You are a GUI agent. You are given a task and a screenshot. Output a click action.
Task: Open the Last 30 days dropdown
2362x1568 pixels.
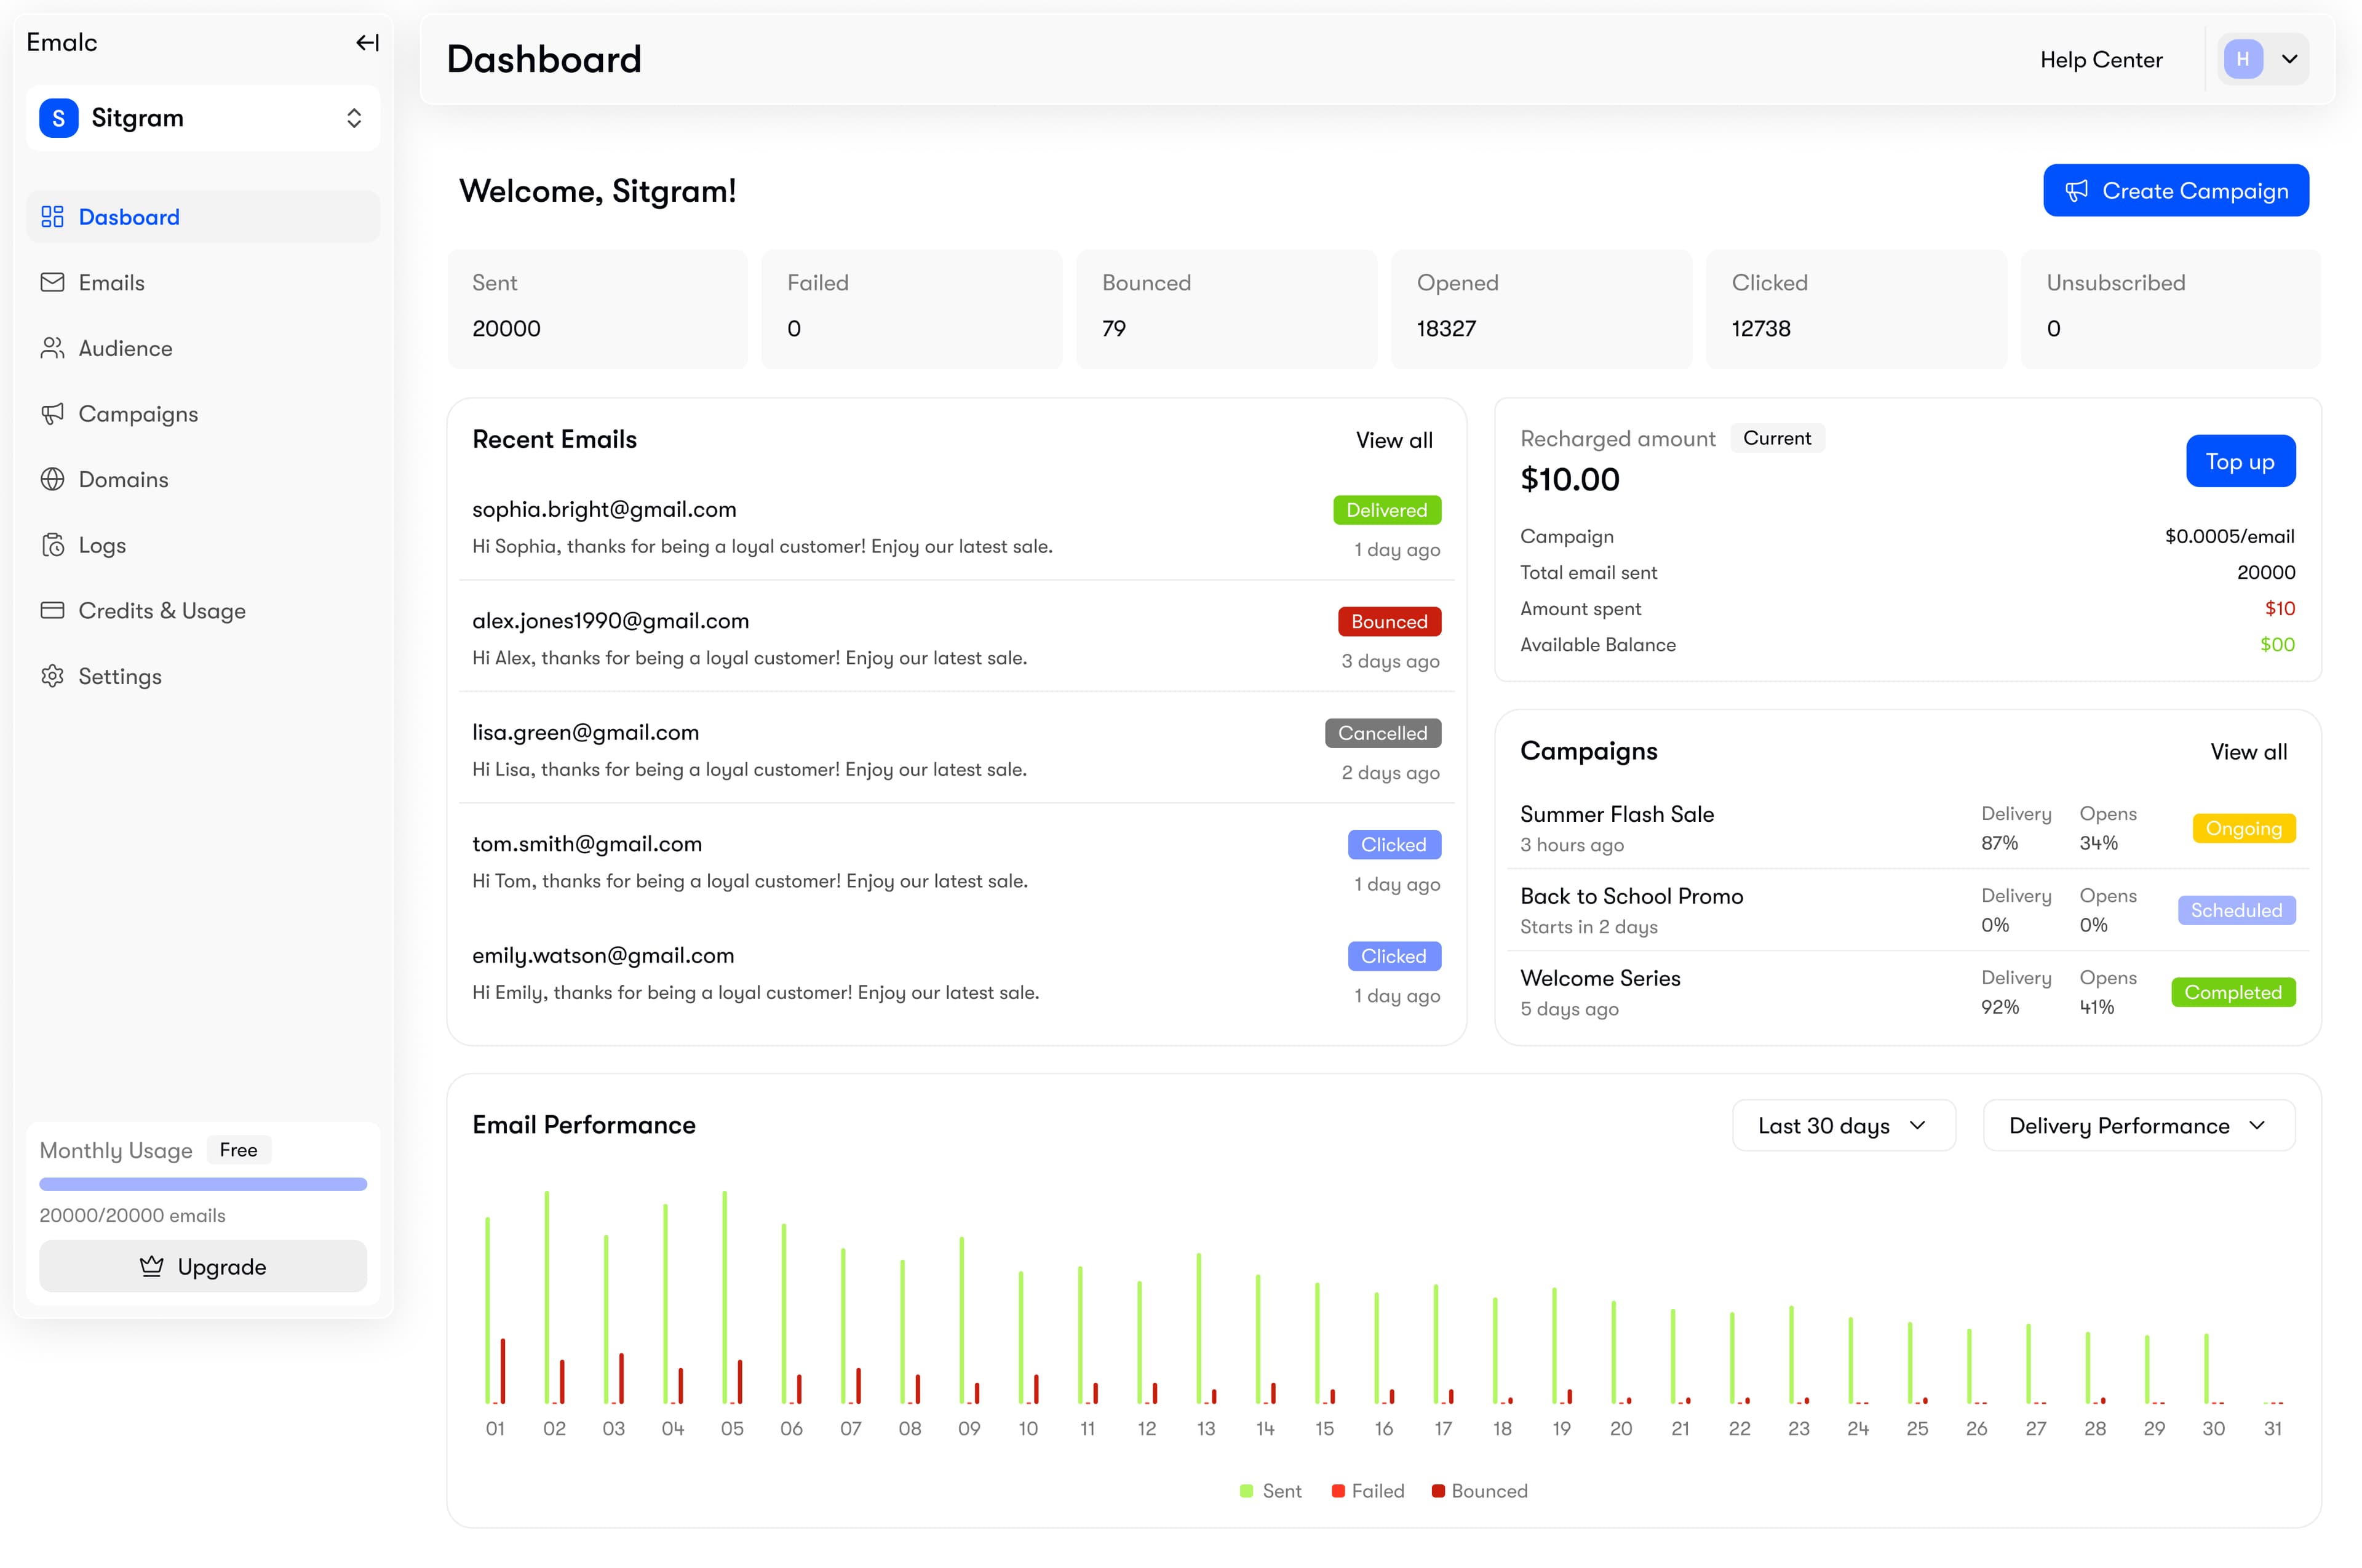(x=1843, y=1126)
